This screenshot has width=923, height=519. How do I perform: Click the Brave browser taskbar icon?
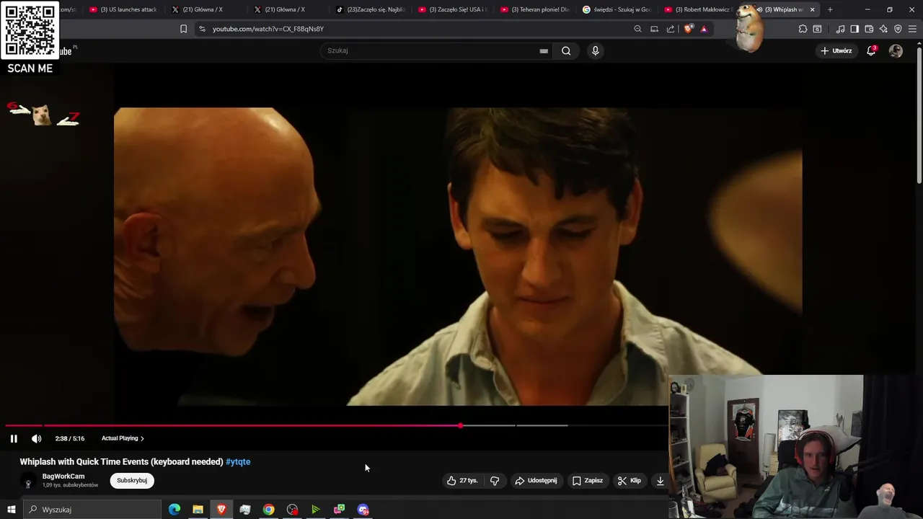tap(221, 510)
